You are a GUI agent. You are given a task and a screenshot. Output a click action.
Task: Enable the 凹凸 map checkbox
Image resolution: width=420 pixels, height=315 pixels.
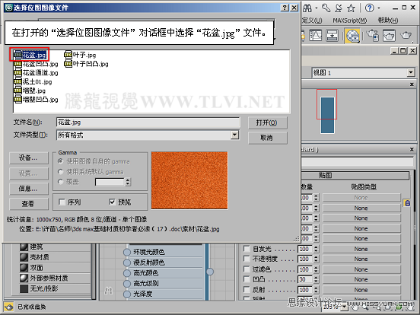tap(247, 279)
